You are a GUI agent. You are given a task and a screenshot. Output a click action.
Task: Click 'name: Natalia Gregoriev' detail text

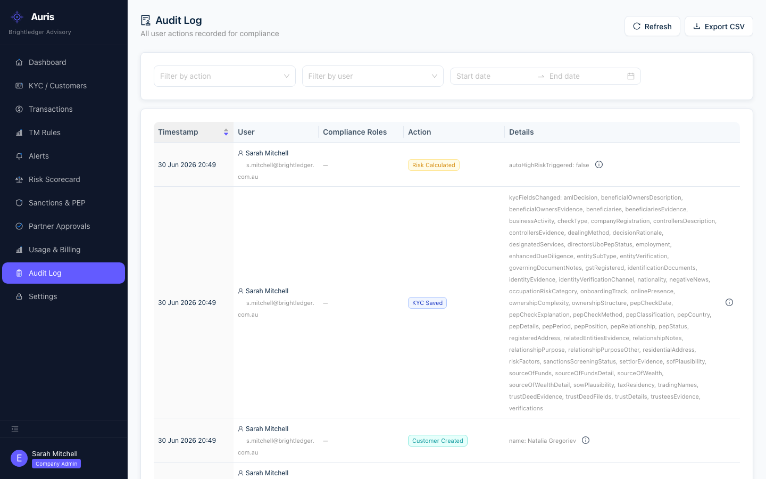pos(543,441)
